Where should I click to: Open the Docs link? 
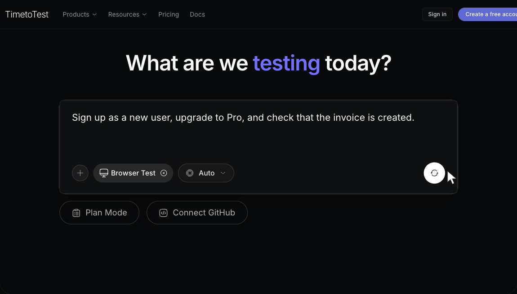pos(197,14)
